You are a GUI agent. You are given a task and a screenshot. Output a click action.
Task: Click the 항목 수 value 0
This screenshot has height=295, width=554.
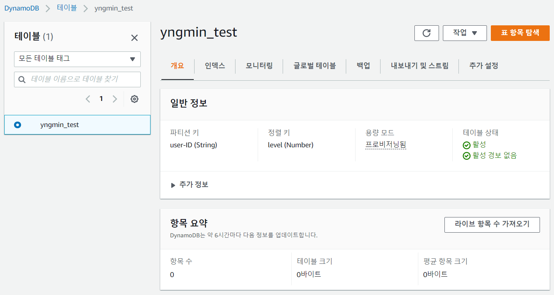pyautogui.click(x=172, y=275)
